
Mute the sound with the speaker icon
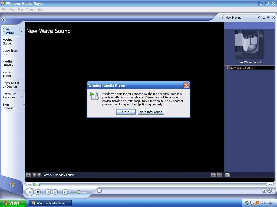pos(65,192)
